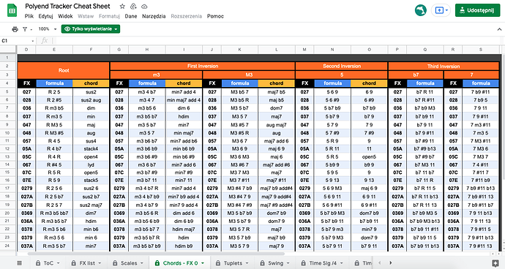The height and width of the screenshot is (269, 505).
Task: Check the cloud document status icon
Action: coord(144,7)
